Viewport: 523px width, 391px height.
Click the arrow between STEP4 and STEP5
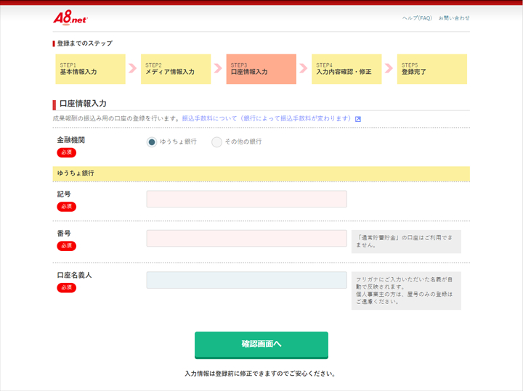click(389, 68)
